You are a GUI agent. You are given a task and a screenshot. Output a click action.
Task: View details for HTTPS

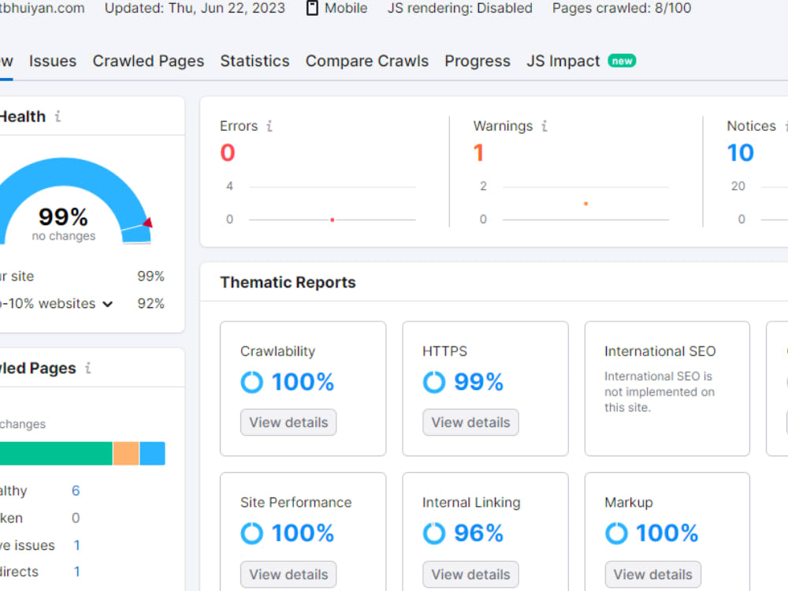click(x=470, y=422)
